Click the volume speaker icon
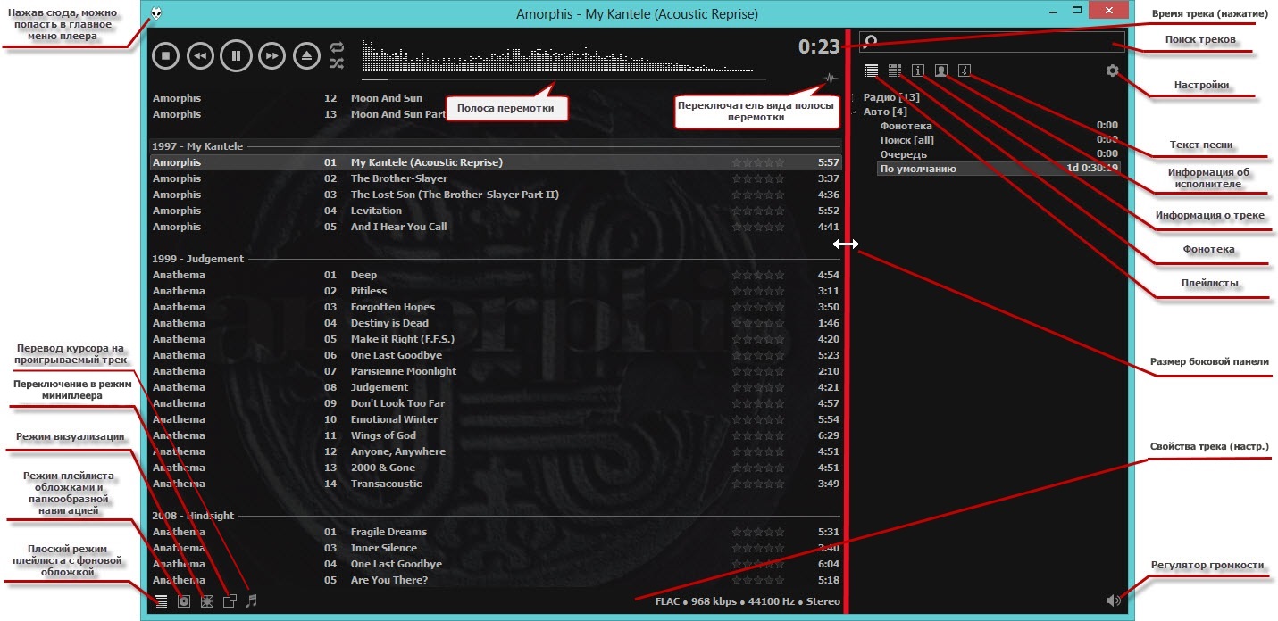1278x621 pixels. [1112, 600]
